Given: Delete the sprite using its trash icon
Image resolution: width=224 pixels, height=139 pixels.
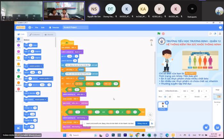Looking at the screenshot, I should click(167, 103).
